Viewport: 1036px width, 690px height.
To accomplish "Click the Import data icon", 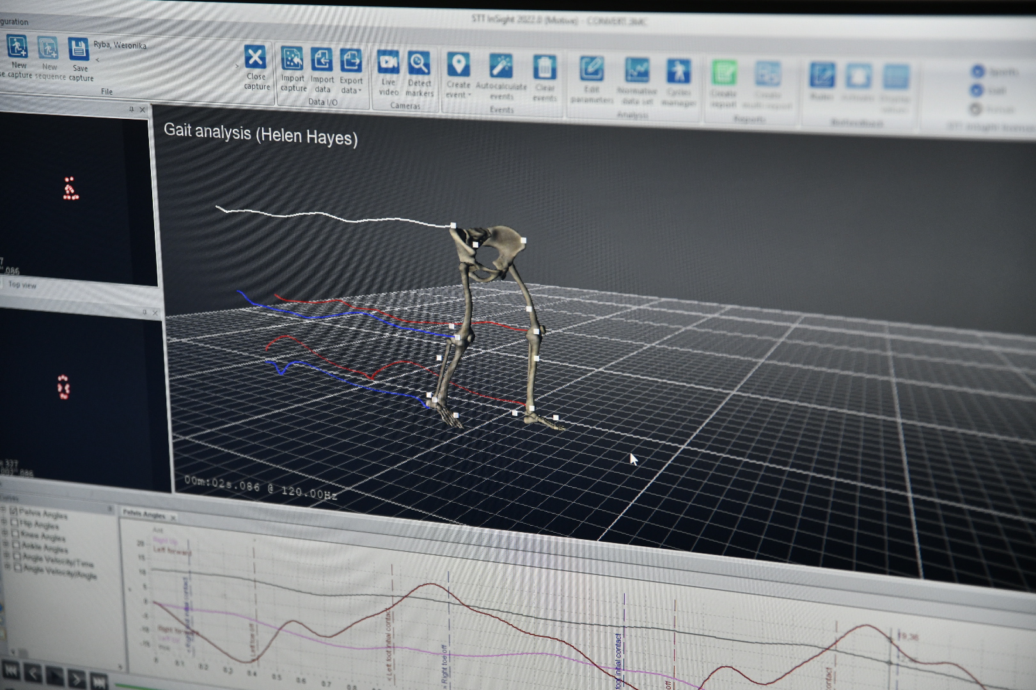I will tap(322, 60).
